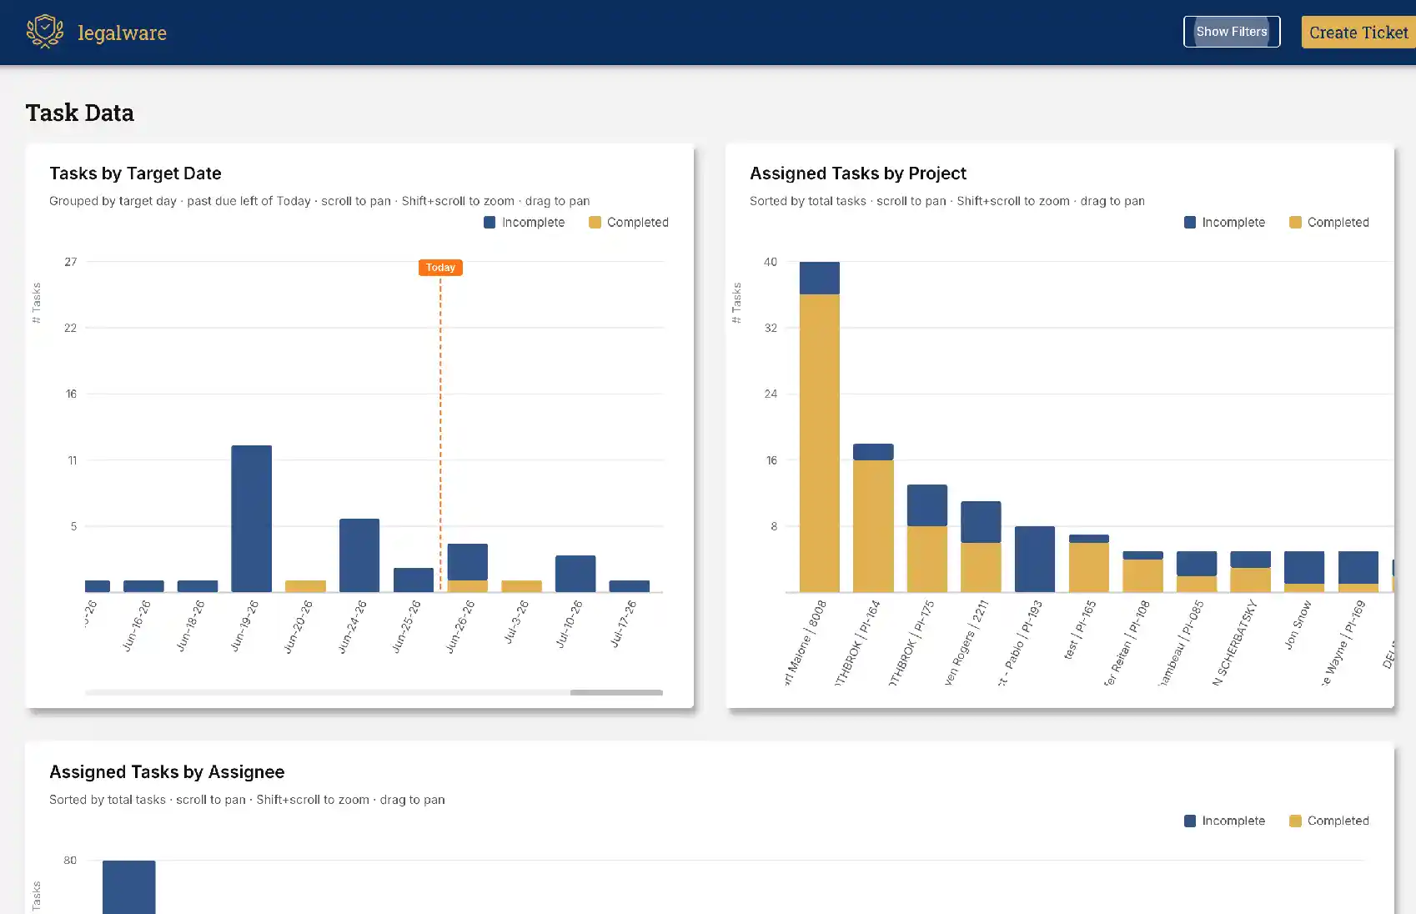The height and width of the screenshot is (914, 1416).
Task: Select the Jun-25-26 incomplete bar
Action: pos(414,580)
